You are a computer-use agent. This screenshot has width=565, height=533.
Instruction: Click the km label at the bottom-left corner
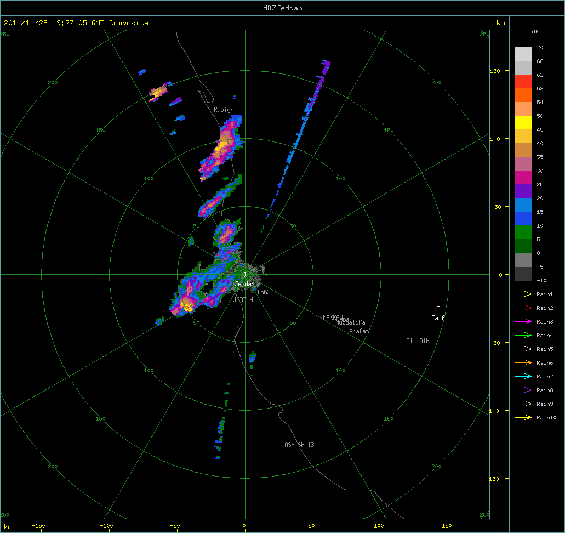pos(8,527)
